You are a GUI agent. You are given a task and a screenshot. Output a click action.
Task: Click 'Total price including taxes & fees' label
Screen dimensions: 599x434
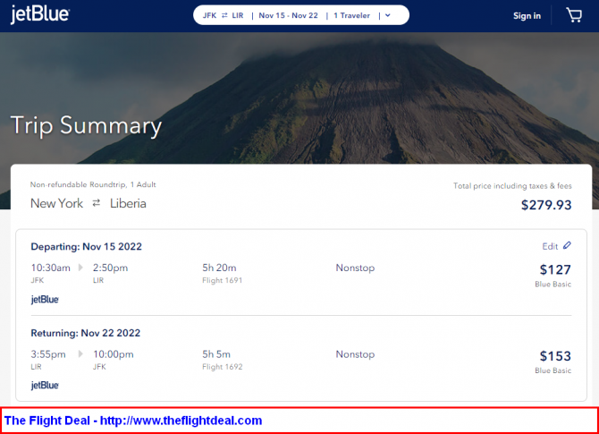pos(512,186)
